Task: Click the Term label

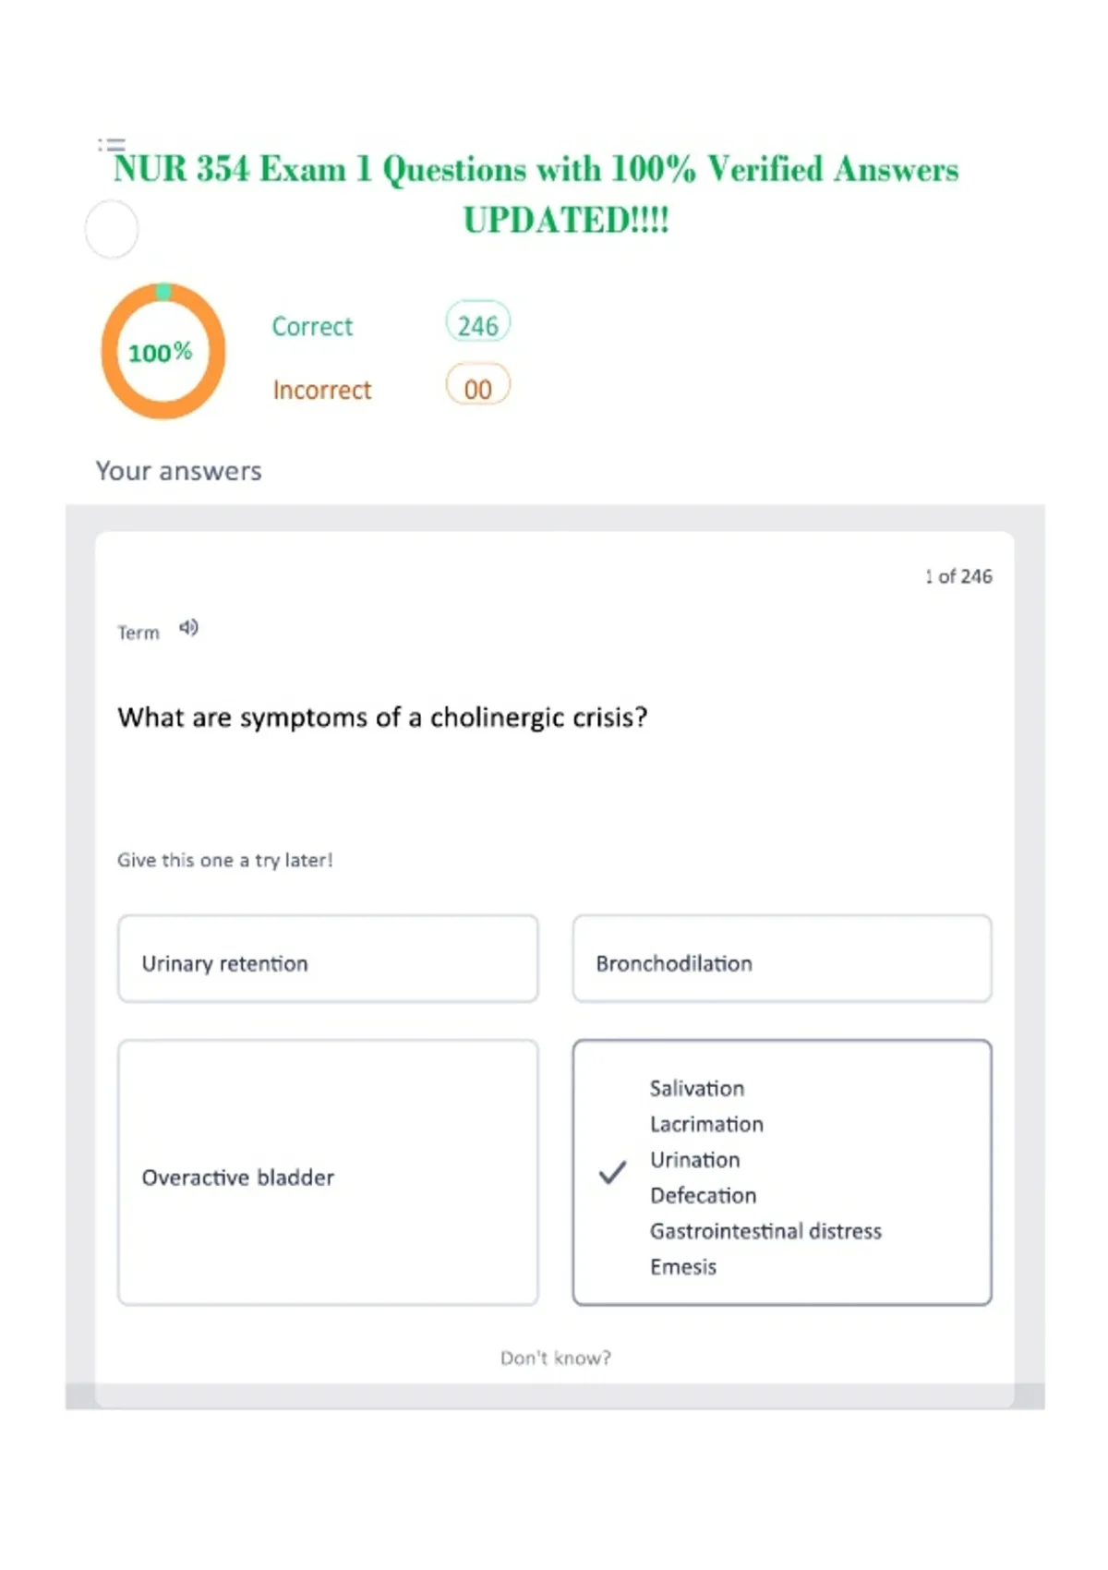Action: click(x=138, y=633)
